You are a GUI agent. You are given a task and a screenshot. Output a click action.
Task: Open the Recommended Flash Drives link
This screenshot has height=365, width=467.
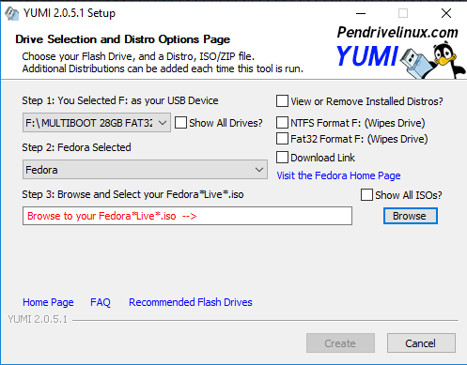coord(191,302)
